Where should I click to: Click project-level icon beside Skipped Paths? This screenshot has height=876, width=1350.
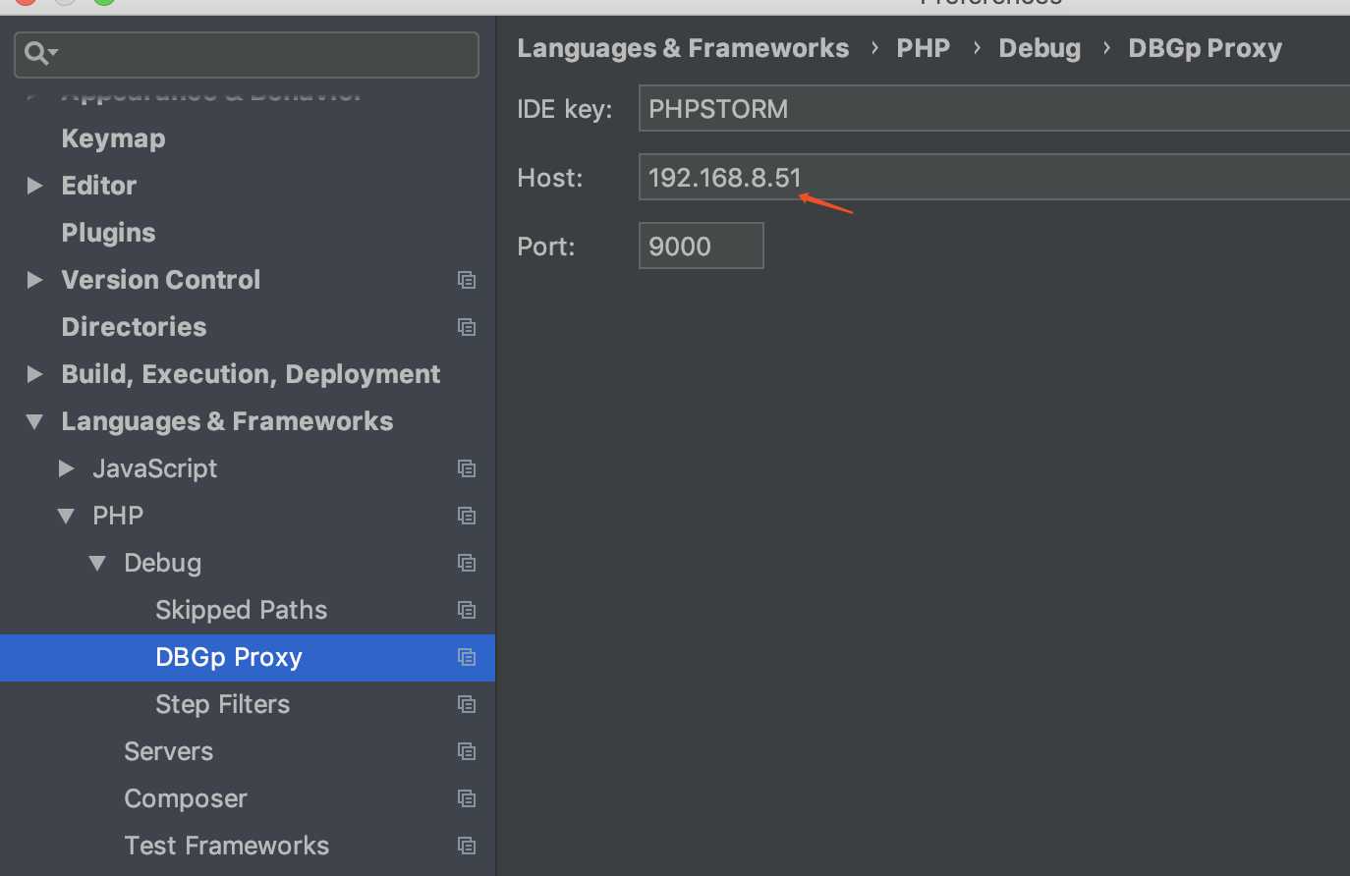pyautogui.click(x=467, y=610)
